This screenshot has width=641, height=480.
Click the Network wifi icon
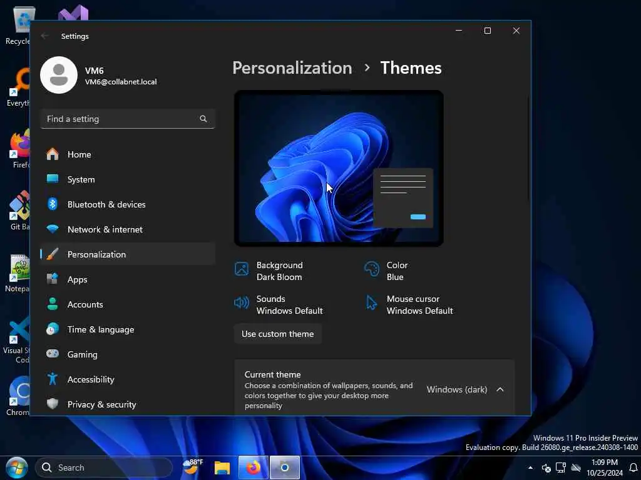pyautogui.click(x=53, y=229)
